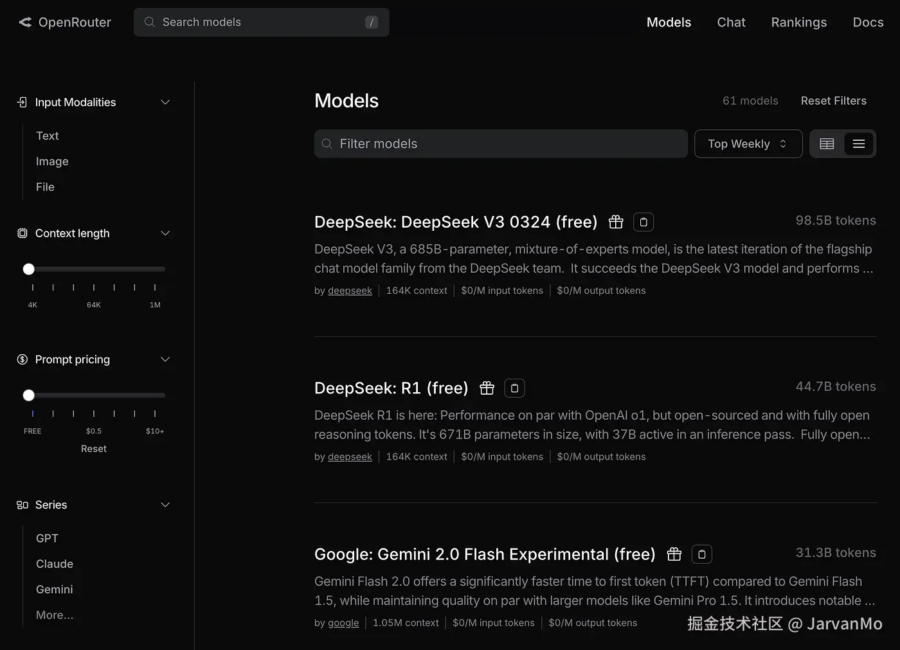
Task: Collapse the Input Modalities section
Action: click(165, 102)
